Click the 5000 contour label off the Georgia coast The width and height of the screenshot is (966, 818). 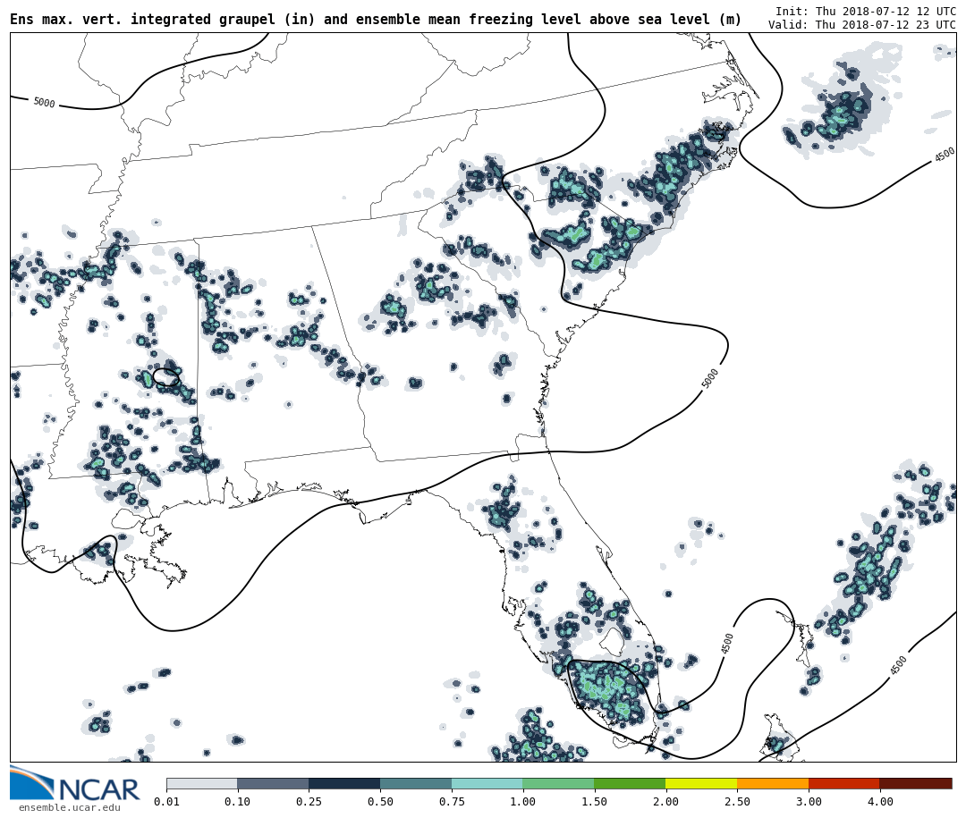(710, 378)
